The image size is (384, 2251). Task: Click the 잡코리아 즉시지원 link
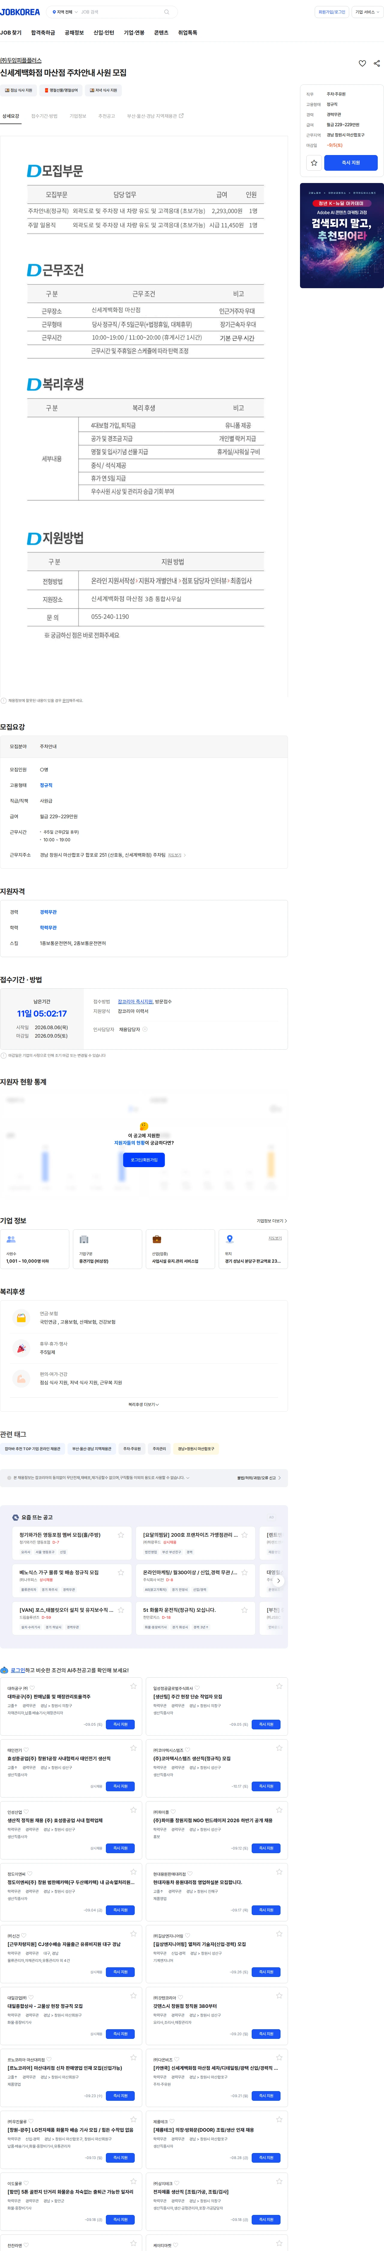pyautogui.click(x=135, y=1002)
